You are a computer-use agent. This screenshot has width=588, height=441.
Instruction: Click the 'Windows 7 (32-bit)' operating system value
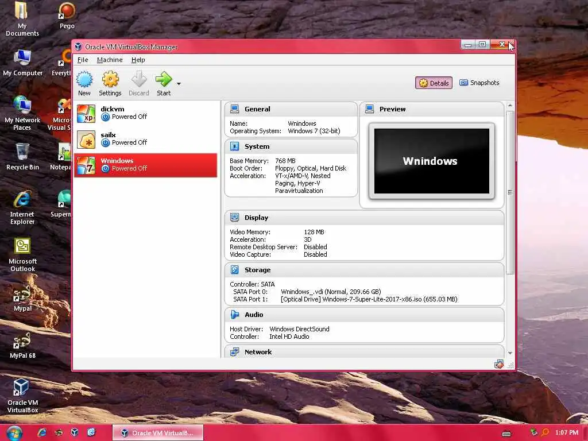(314, 131)
